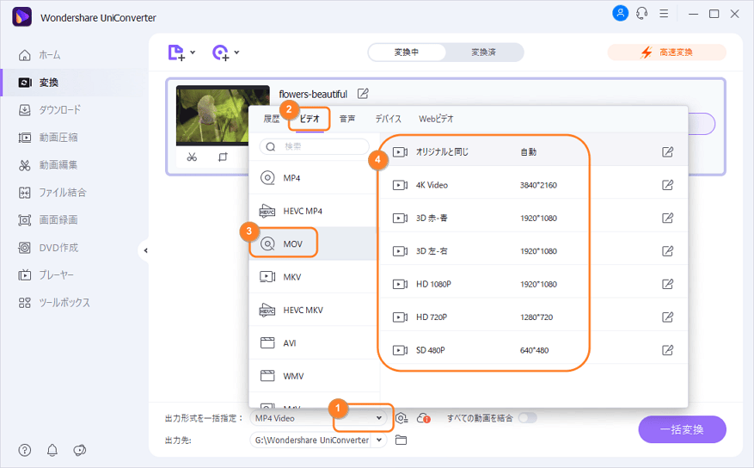Select the Webビデオ tab
Viewport: 754px width, 468px height.
436,119
